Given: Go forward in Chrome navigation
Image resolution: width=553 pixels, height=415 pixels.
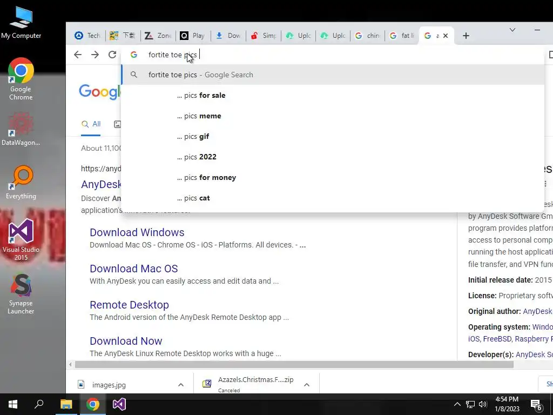Looking at the screenshot, I should point(95,55).
